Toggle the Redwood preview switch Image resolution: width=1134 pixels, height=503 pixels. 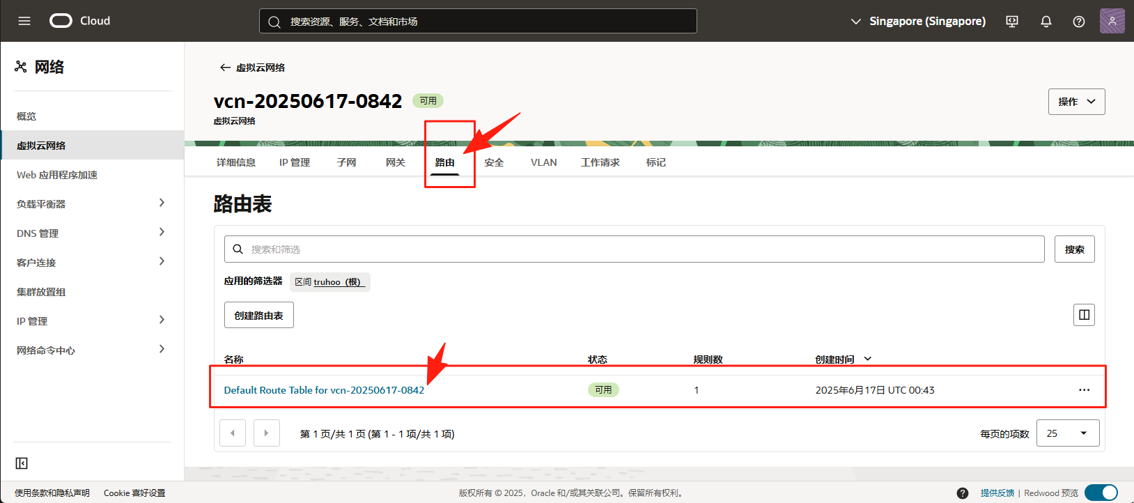click(1101, 493)
